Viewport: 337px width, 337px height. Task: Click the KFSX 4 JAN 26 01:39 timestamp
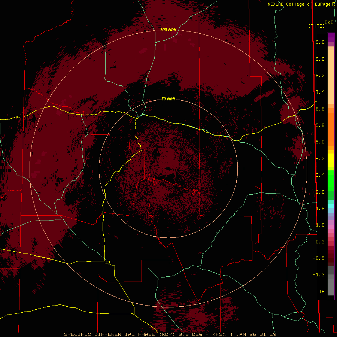pyautogui.click(x=244, y=334)
